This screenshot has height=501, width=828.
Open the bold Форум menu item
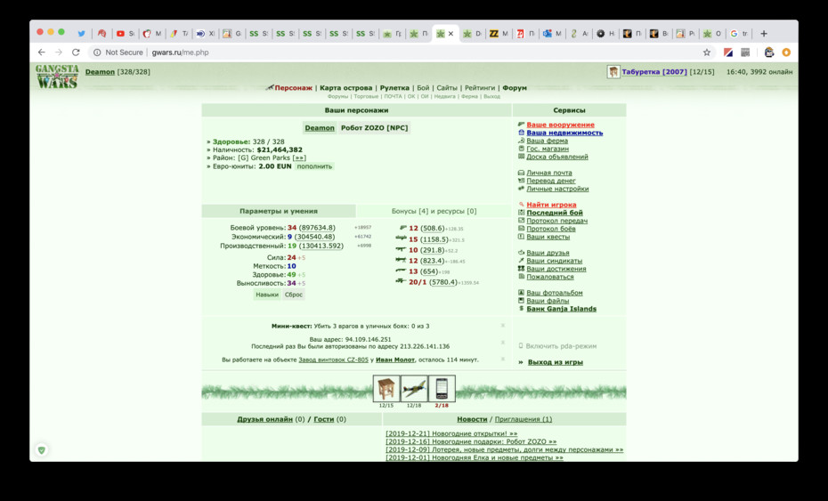515,87
